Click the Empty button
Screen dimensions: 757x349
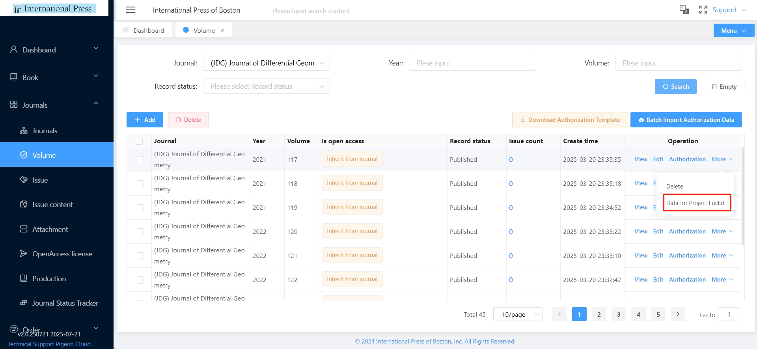tap(724, 86)
